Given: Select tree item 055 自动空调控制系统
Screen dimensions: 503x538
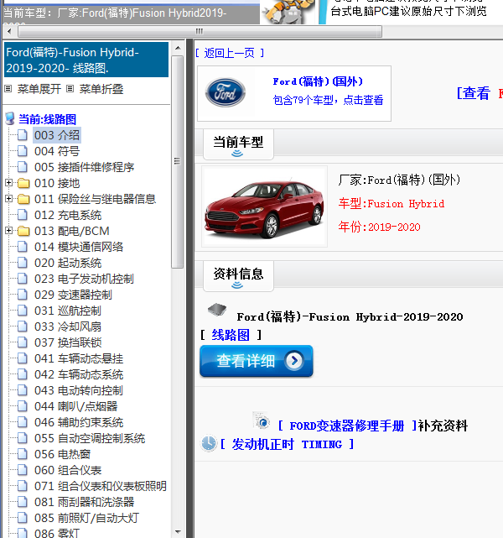Looking at the screenshot, I should [x=90, y=438].
